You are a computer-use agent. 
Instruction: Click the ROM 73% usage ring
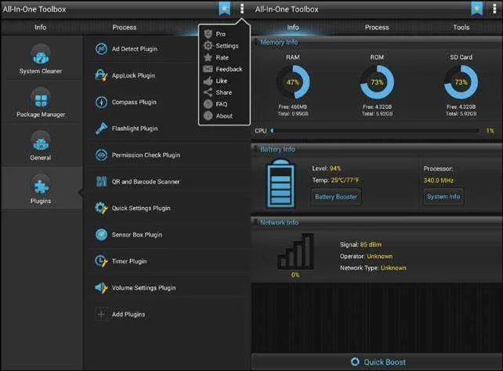pyautogui.click(x=377, y=82)
